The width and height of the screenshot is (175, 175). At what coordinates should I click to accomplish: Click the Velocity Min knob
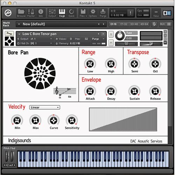click(x=17, y=120)
